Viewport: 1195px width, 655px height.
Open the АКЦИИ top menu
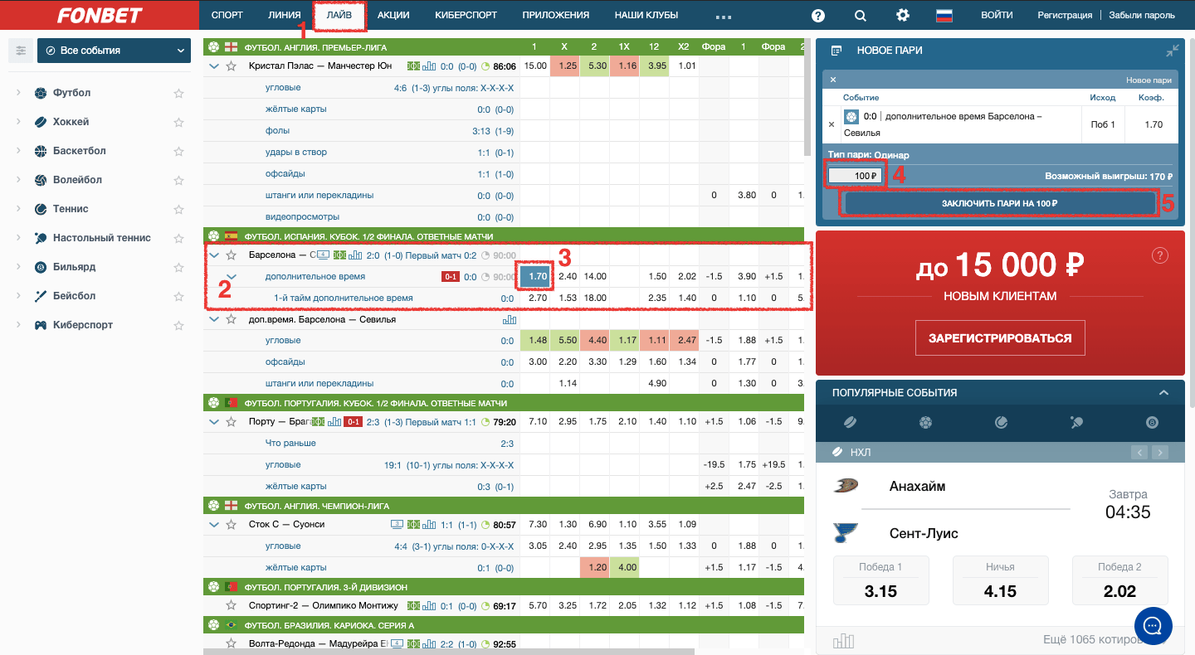[393, 15]
